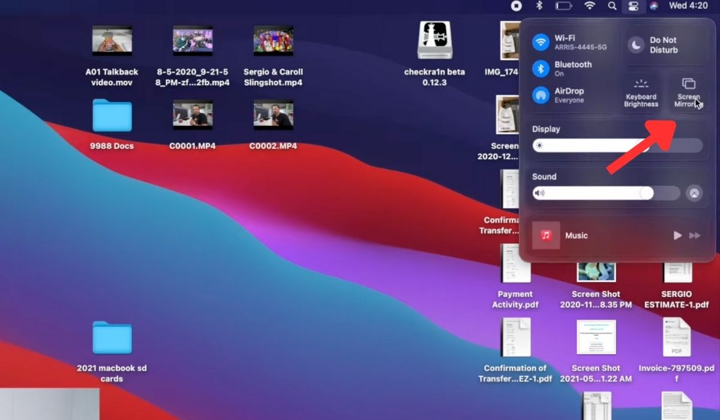Open the Music app icon in Control Center
The image size is (720, 420).
pos(547,235)
